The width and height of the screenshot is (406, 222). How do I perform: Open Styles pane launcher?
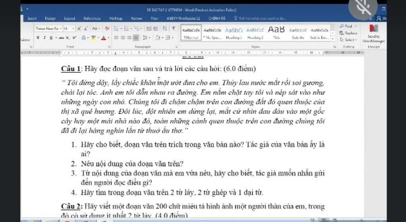coord(334,47)
